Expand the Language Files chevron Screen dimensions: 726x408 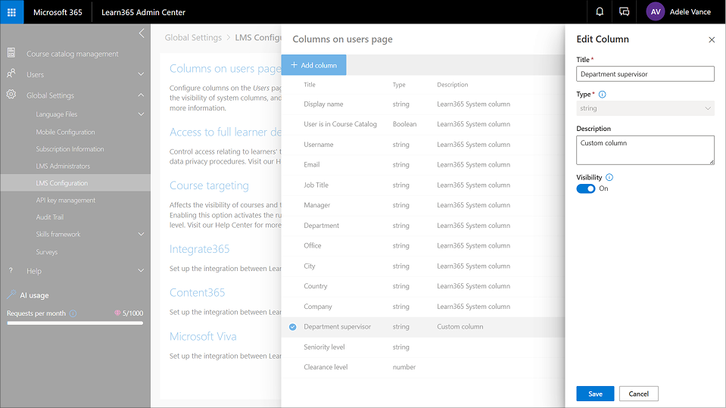[x=142, y=114]
